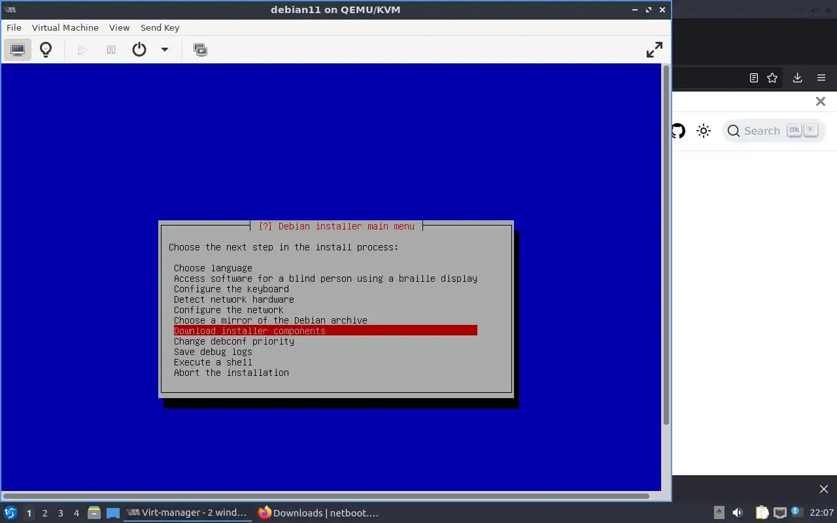Open the update notifier tray icon

point(796,512)
